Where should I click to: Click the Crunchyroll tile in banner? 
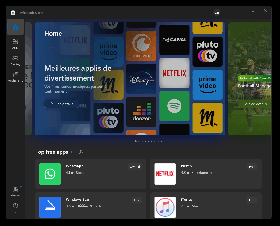(141, 46)
